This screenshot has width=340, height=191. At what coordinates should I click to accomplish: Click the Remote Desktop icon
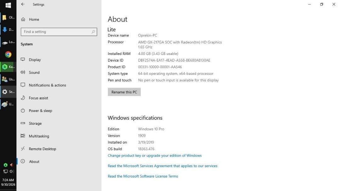tap(23, 149)
